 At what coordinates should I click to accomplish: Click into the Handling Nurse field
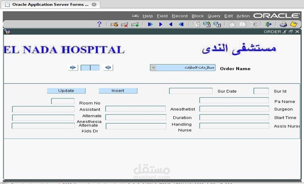[x=136, y=126]
